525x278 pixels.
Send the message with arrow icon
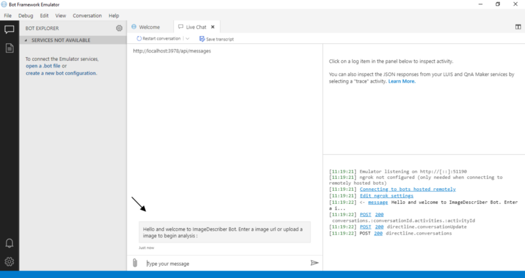click(314, 263)
